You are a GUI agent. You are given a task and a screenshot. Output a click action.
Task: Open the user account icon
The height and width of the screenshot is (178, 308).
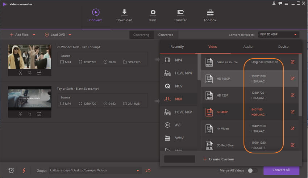pos(274,3)
